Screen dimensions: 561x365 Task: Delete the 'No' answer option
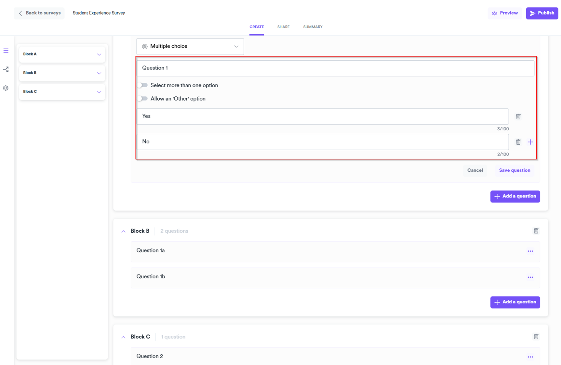click(518, 142)
